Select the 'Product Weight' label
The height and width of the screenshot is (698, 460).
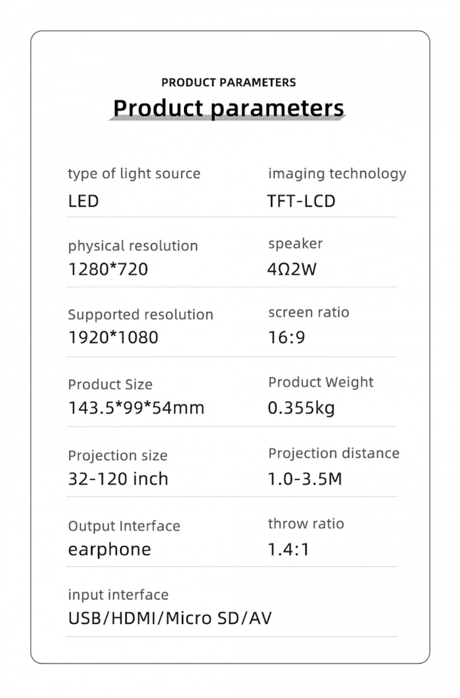[x=321, y=382]
